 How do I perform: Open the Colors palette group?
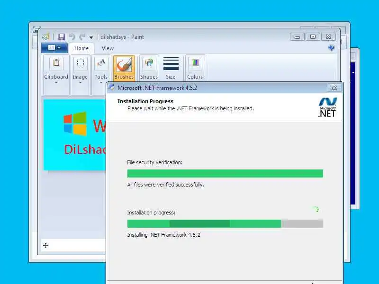[x=195, y=68]
